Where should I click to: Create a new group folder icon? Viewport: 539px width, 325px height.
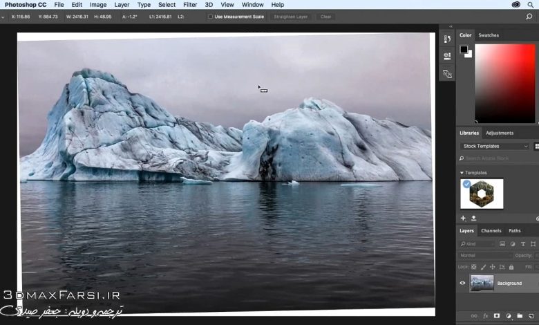click(x=519, y=315)
